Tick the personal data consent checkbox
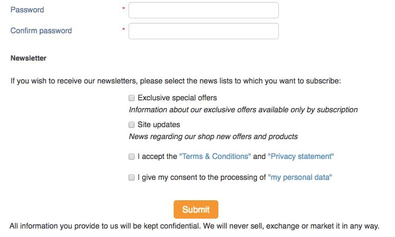 [x=132, y=177]
